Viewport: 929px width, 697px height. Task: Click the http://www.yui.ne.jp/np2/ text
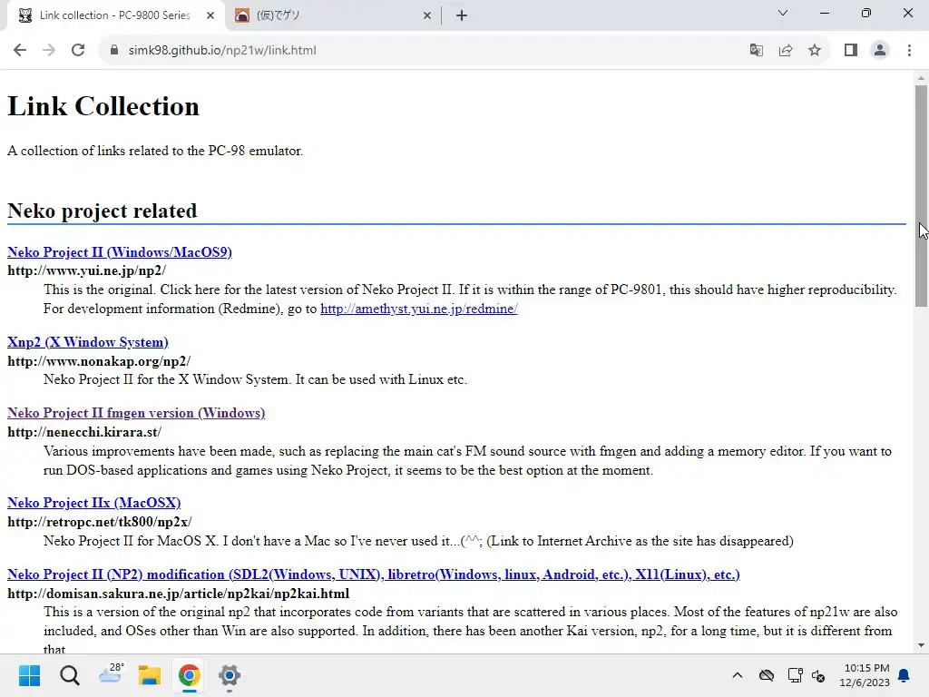pos(86,270)
